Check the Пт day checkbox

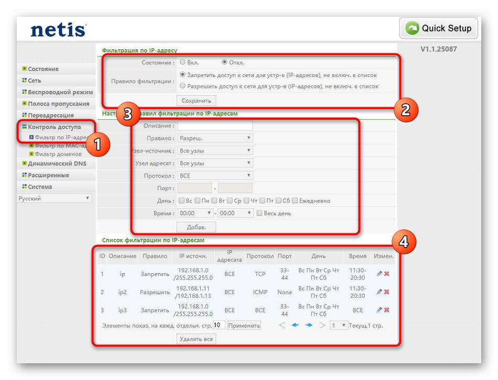pyautogui.click(x=262, y=200)
